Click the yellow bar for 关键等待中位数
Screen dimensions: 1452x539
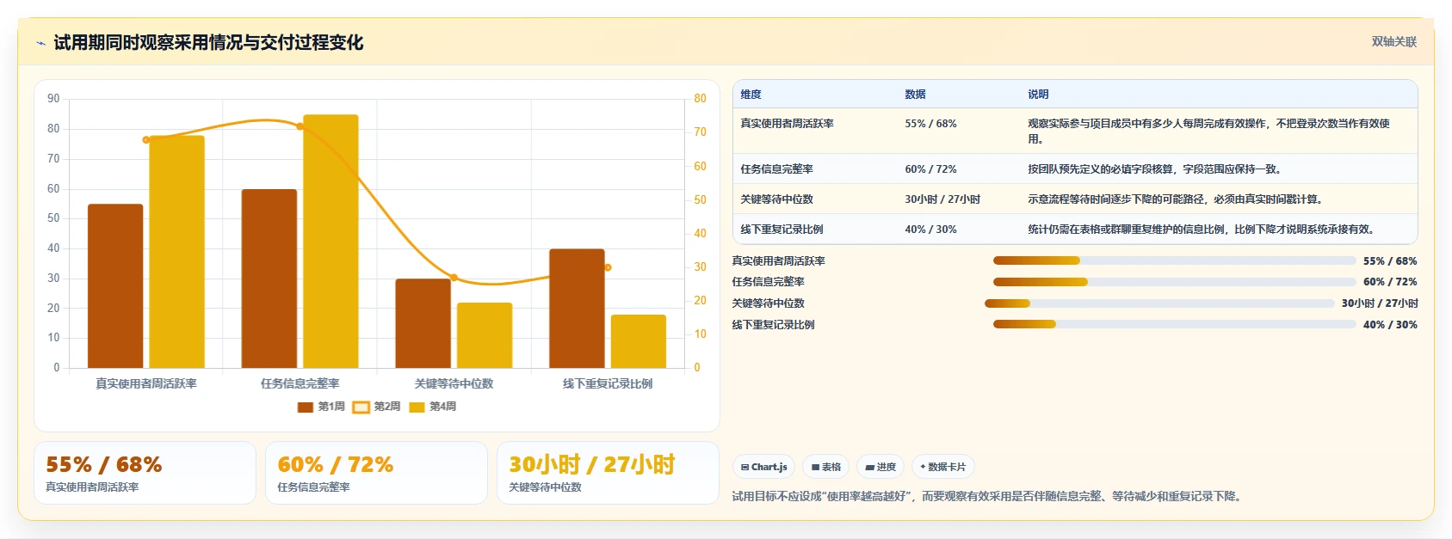pos(485,335)
